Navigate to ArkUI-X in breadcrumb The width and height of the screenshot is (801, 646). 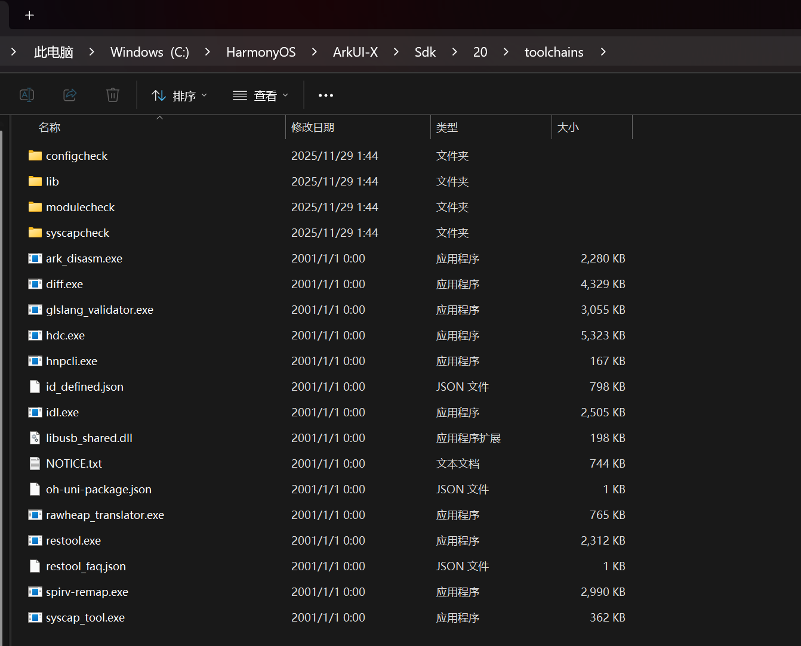click(355, 52)
